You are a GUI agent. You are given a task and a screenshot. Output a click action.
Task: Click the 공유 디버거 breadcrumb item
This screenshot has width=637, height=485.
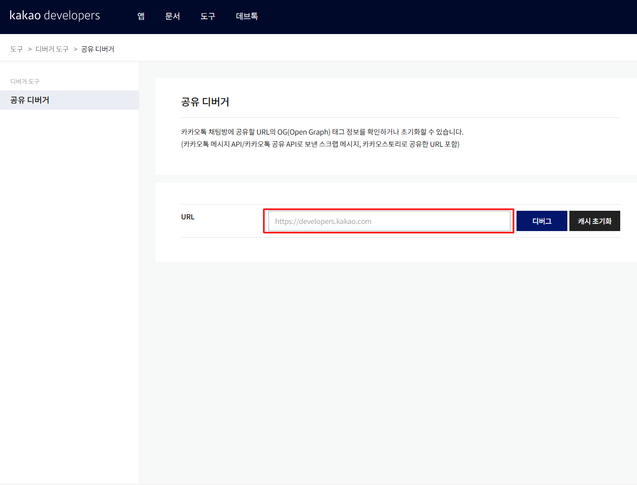point(98,49)
